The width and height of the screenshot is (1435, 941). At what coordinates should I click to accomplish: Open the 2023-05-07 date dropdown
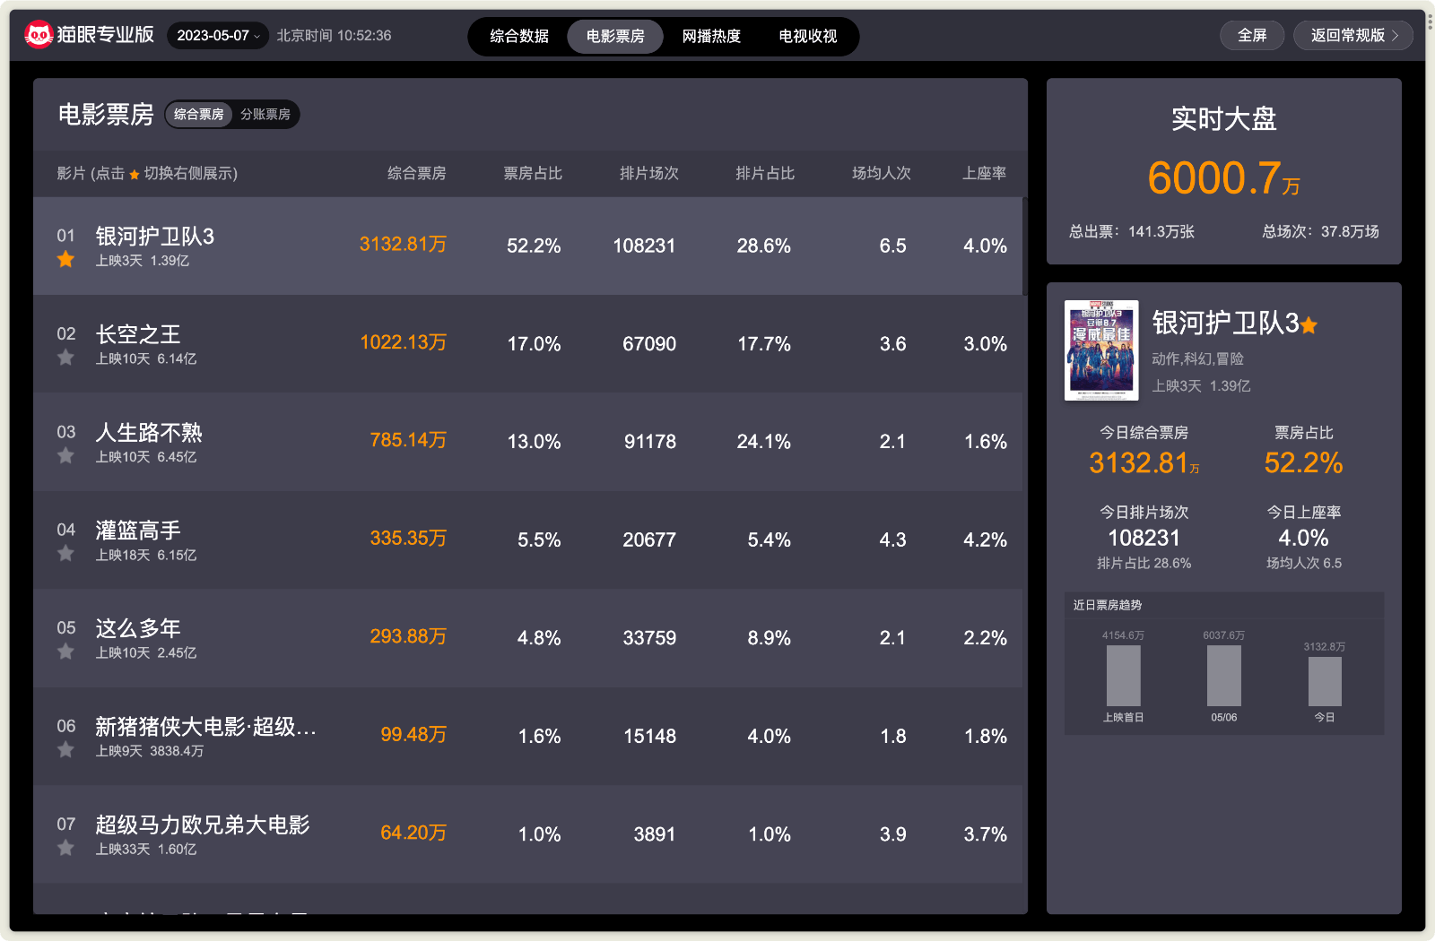(218, 36)
